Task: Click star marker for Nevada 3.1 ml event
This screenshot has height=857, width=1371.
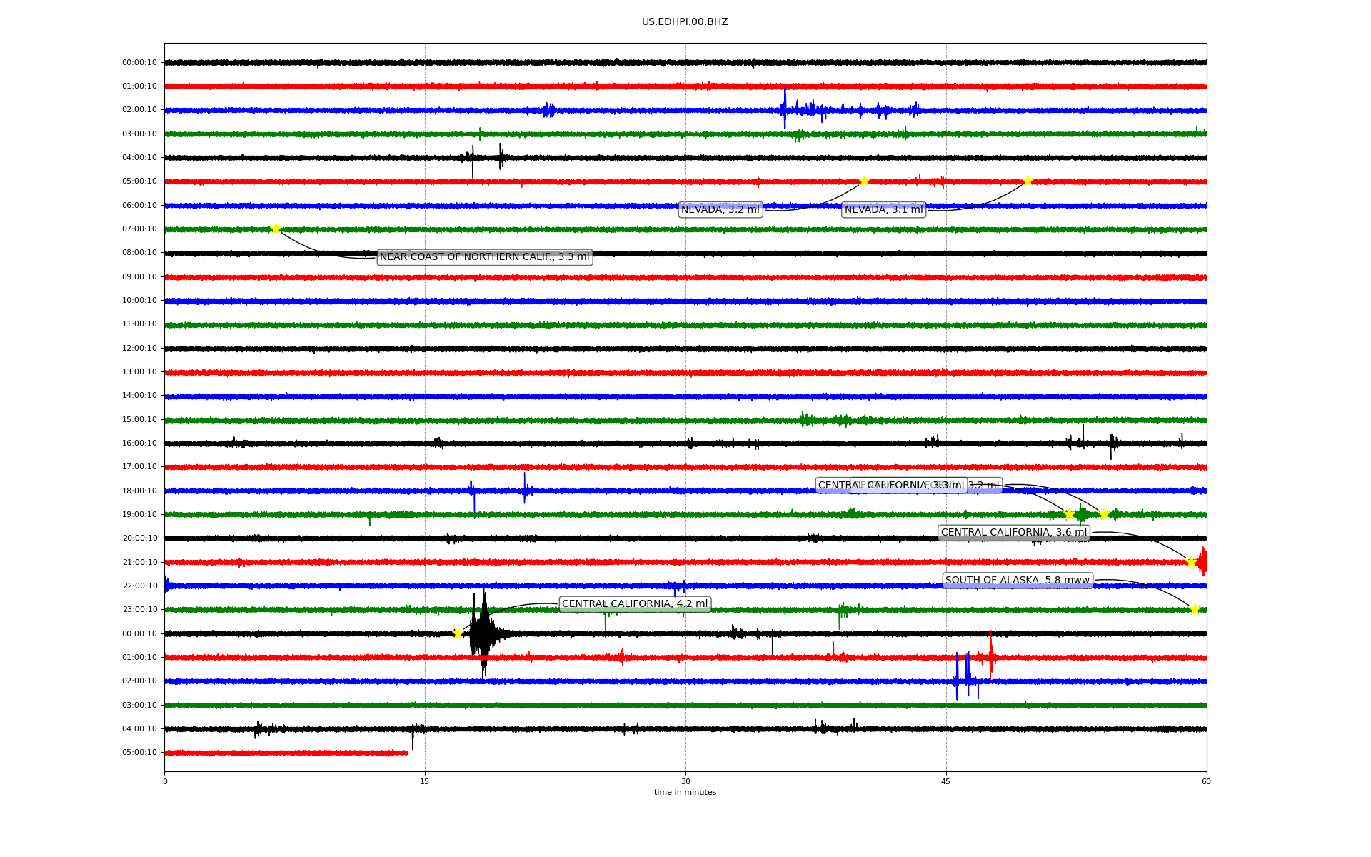Action: (1028, 181)
